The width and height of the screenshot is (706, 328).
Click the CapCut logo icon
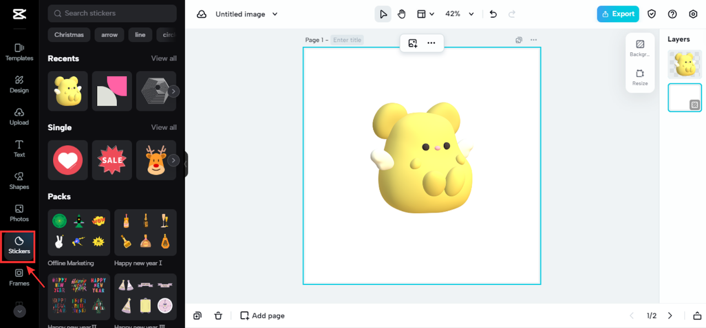click(19, 14)
